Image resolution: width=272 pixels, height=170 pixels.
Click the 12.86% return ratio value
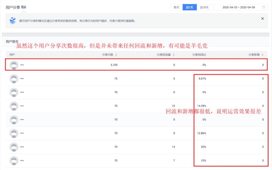click(202, 133)
